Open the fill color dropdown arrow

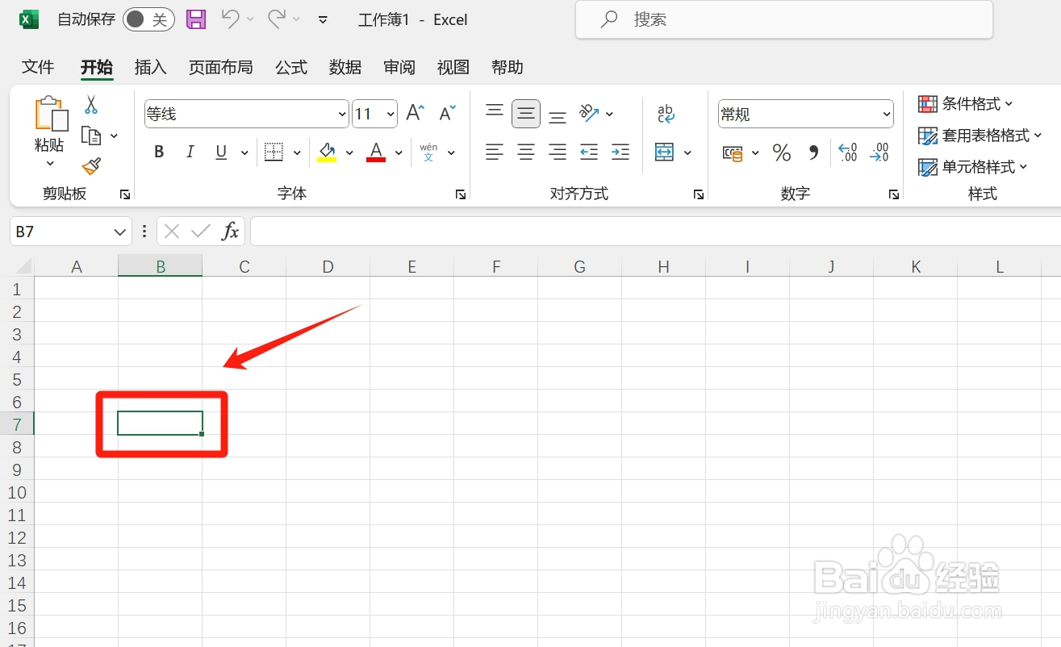coord(349,152)
